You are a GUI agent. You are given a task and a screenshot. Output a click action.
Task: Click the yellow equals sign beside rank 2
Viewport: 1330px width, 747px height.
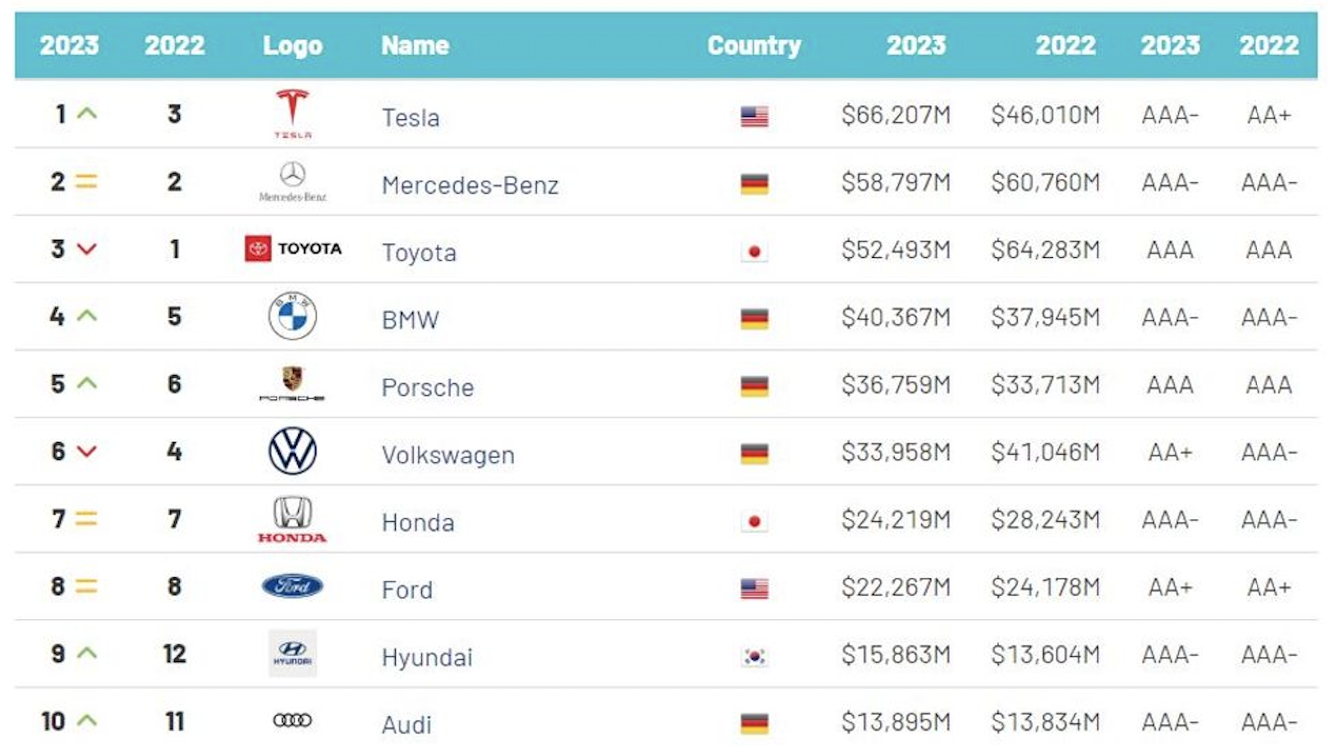point(86,181)
